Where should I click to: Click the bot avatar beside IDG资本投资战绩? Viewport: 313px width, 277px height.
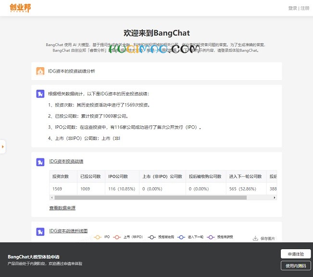pyautogui.click(x=40, y=162)
